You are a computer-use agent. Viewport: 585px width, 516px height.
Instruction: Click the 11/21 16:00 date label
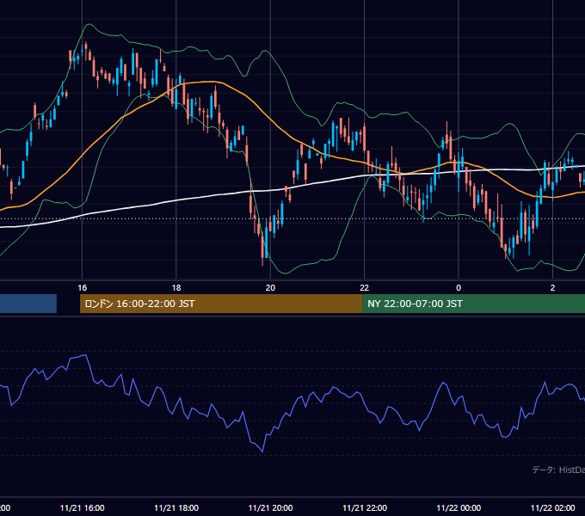82,507
